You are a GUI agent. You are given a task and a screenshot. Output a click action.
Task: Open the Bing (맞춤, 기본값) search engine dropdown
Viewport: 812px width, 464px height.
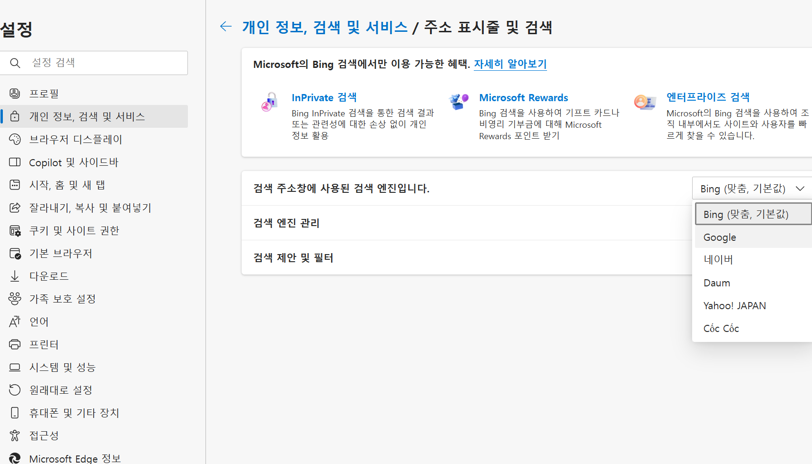pyautogui.click(x=752, y=189)
